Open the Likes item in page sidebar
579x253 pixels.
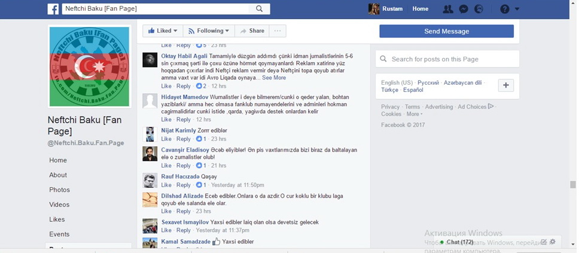point(57,219)
